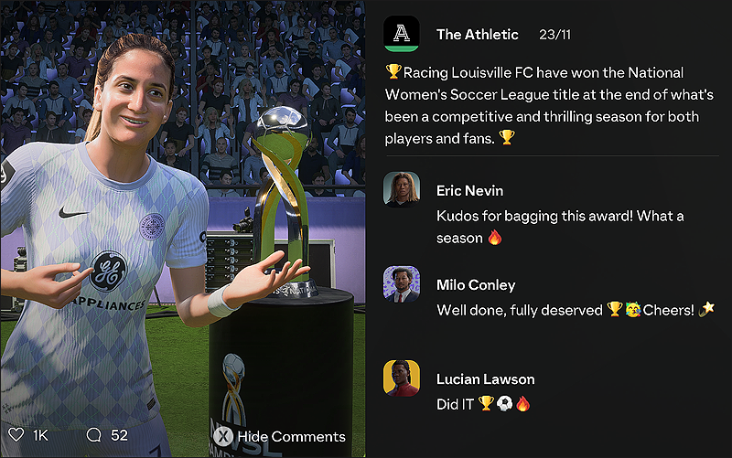Screen dimensions: 732x458
Task: Click The Athletic logo avatar
Action: point(402,34)
